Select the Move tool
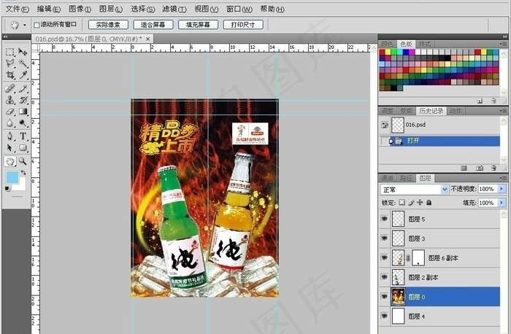 click(x=23, y=52)
